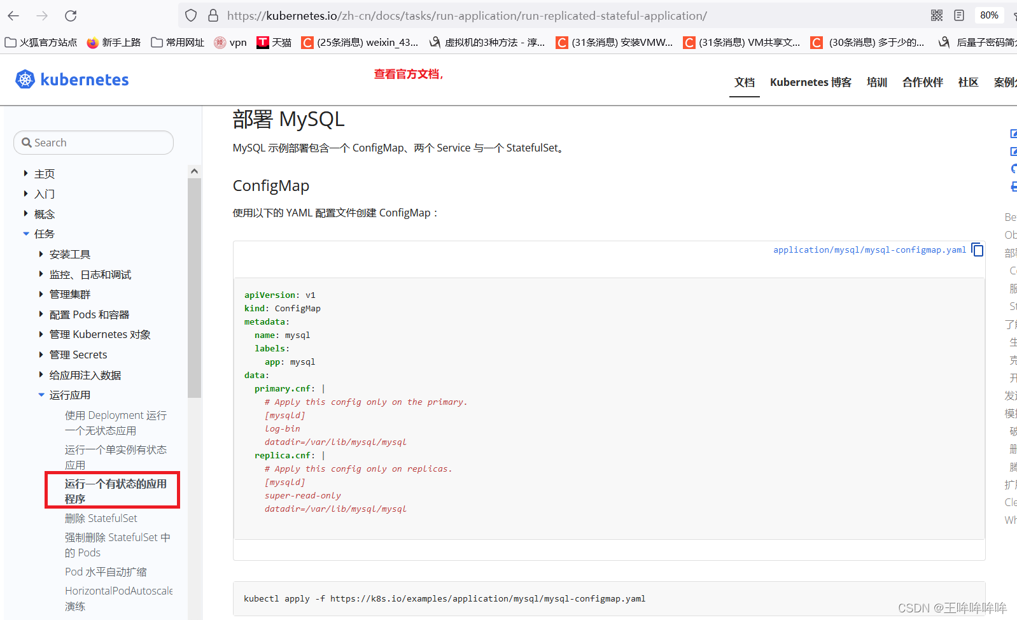The image size is (1017, 620).
Task: Open HorizontalPodAutoscaler 演练 page
Action: tap(119, 598)
